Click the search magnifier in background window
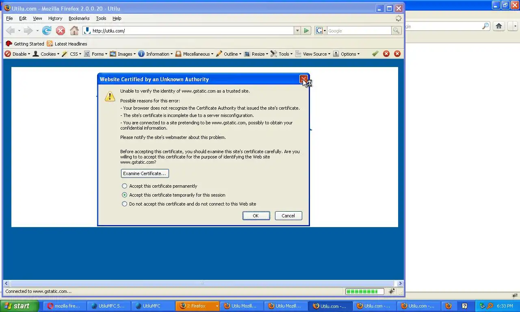The width and height of the screenshot is (520, 312). (485, 26)
